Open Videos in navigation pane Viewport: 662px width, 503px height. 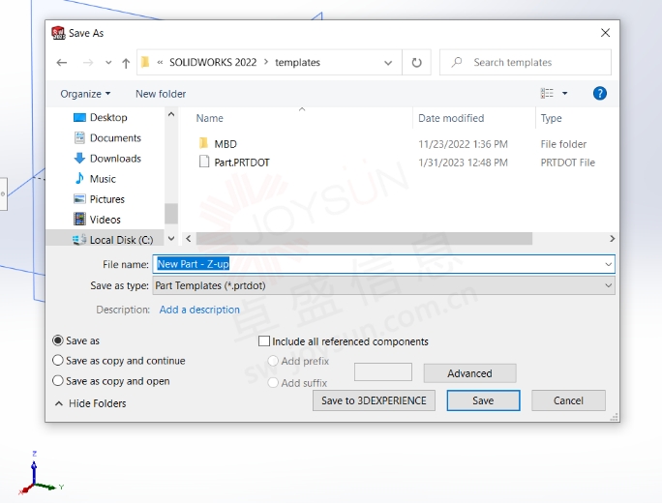pyautogui.click(x=105, y=220)
